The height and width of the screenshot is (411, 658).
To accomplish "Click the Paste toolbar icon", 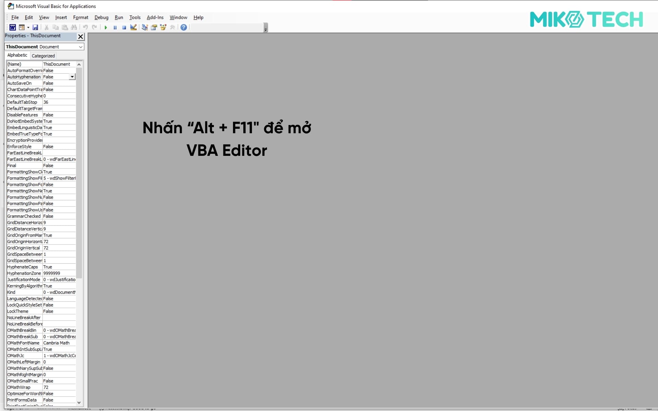I will point(65,27).
